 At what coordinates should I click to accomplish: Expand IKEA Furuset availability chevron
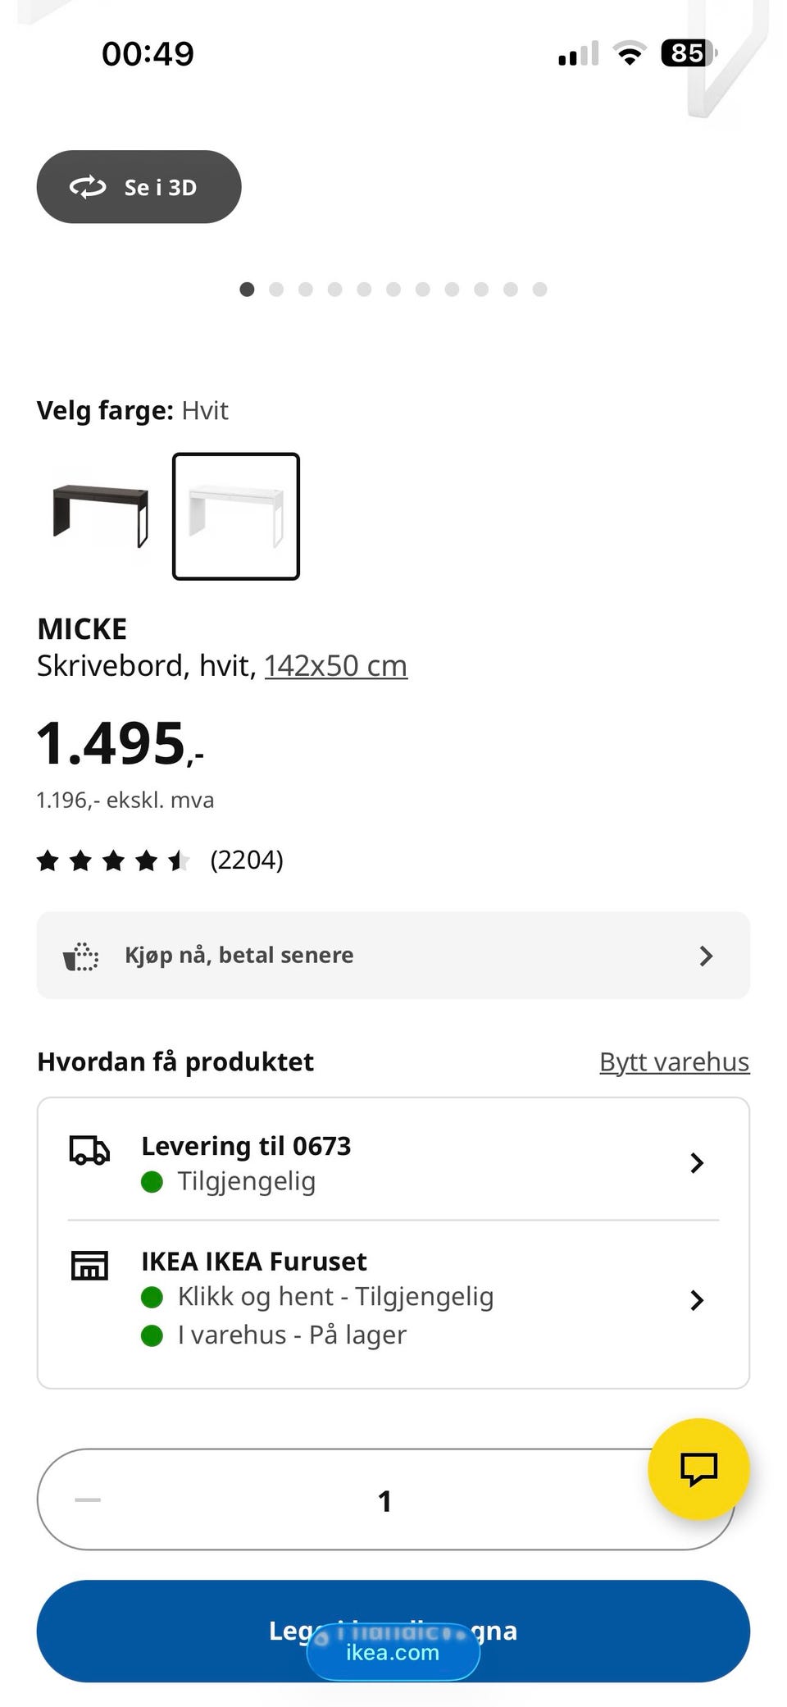pyautogui.click(x=697, y=1300)
